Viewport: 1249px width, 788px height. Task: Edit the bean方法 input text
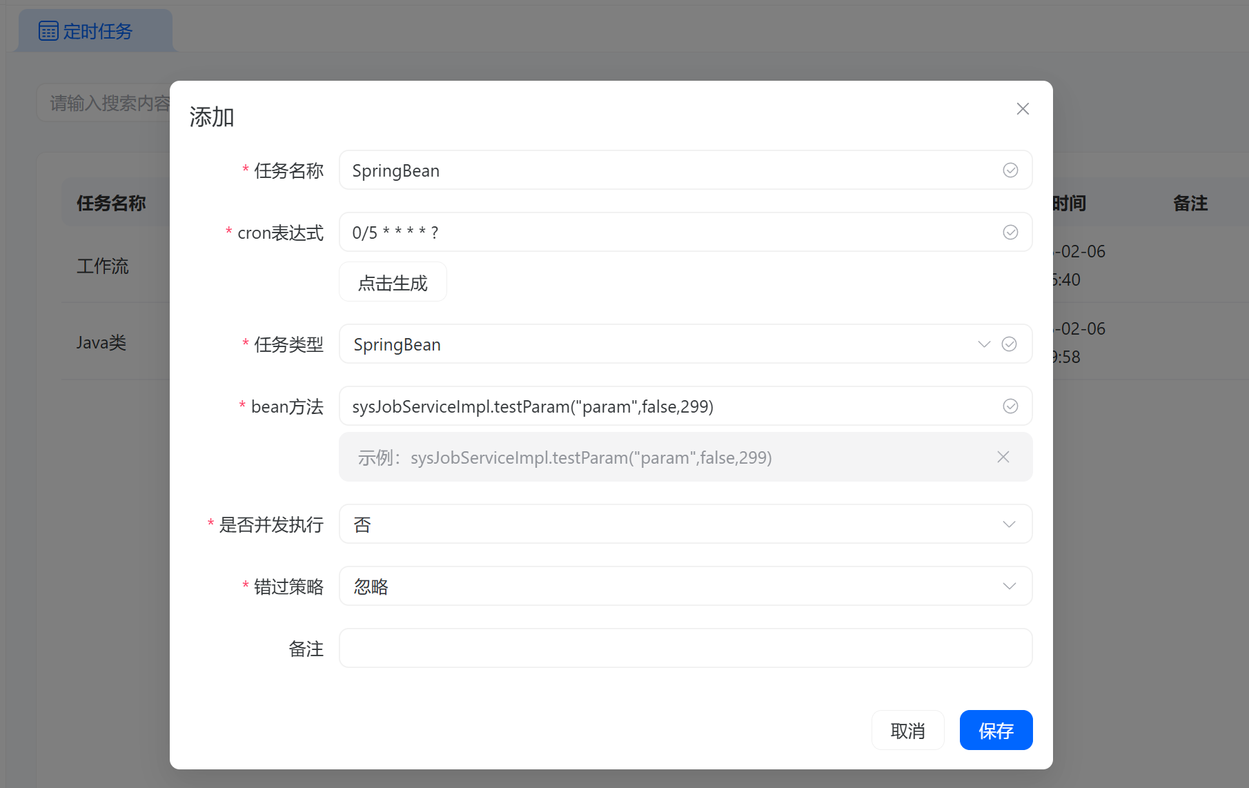pos(669,406)
